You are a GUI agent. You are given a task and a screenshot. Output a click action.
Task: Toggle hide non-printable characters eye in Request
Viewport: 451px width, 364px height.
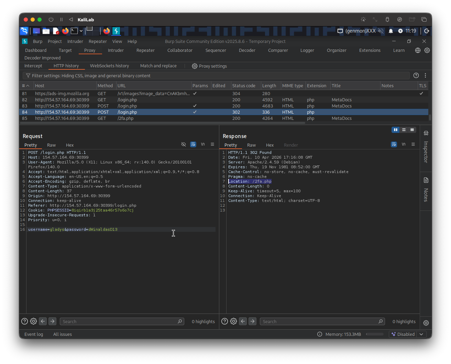point(184,145)
